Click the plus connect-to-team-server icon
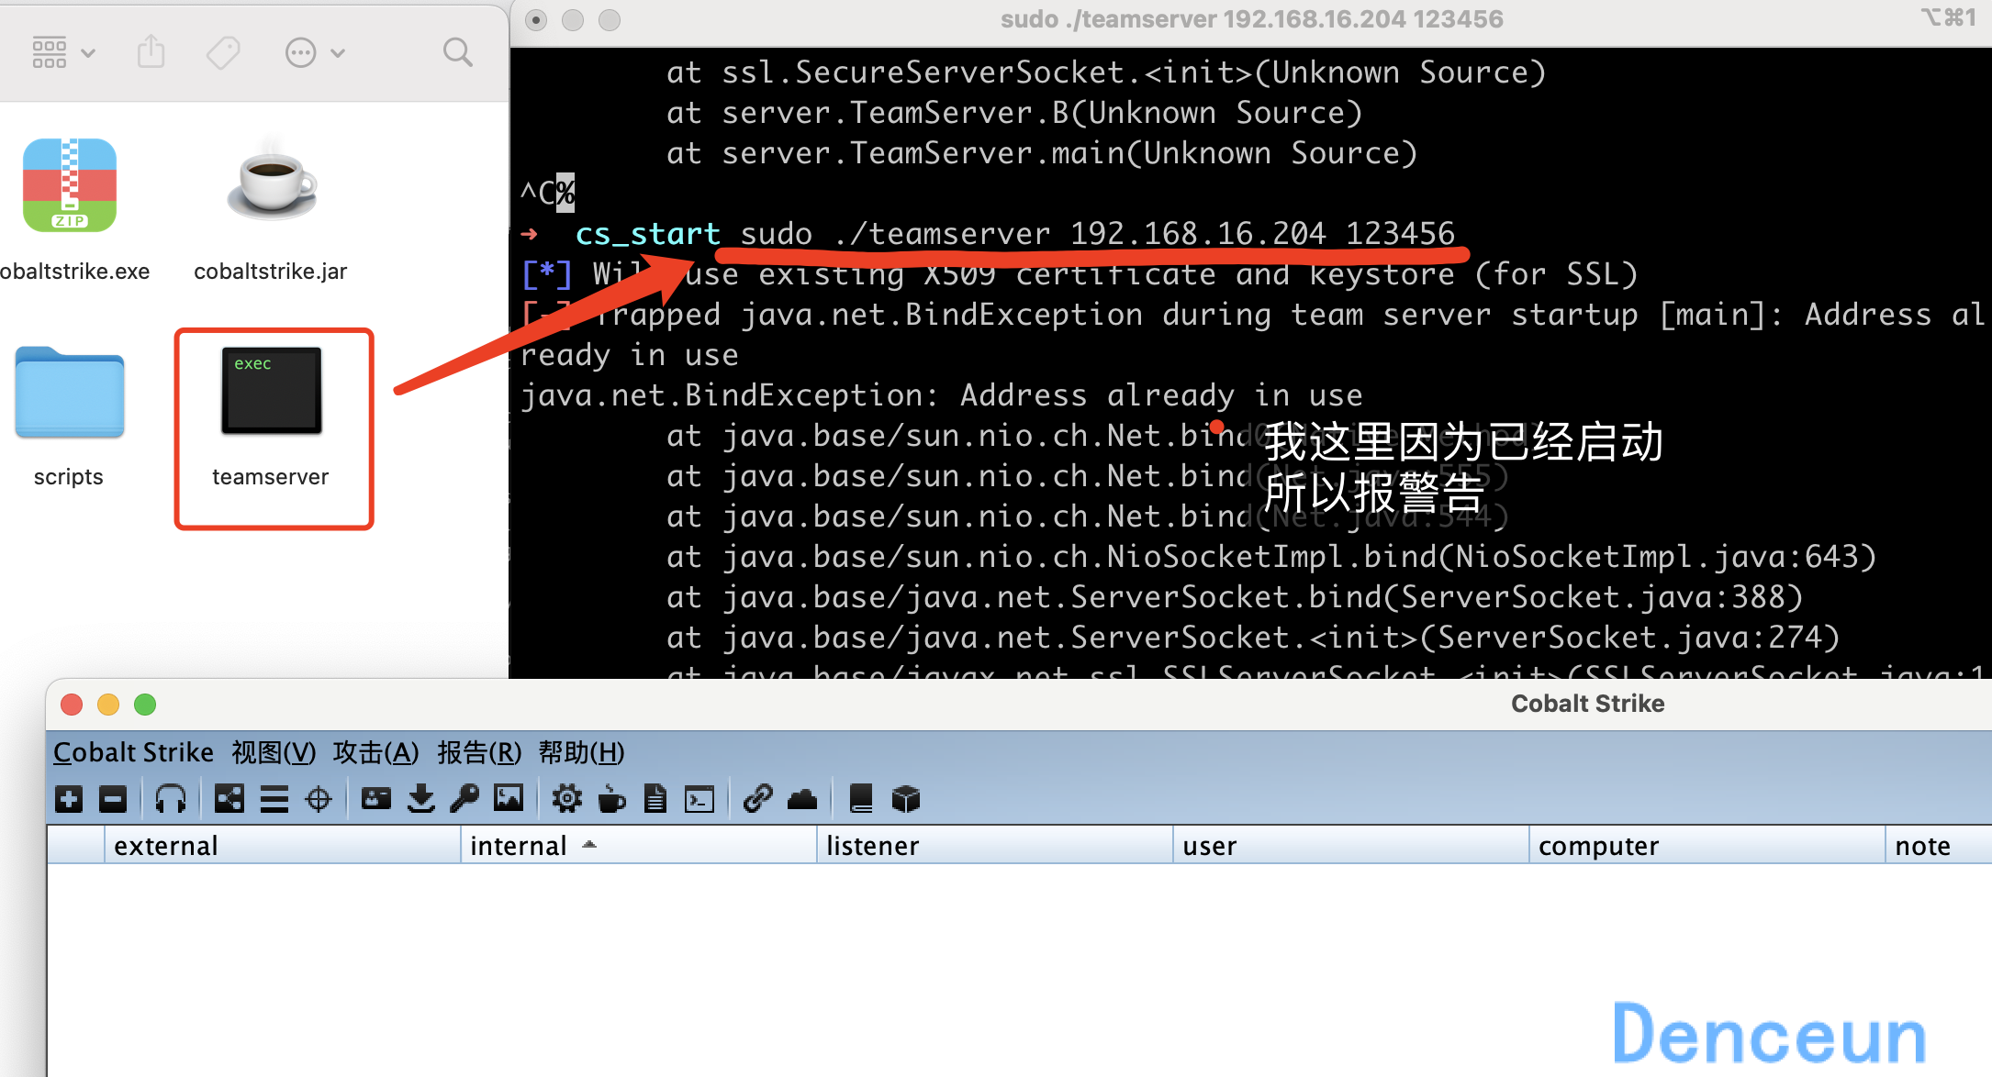 point(69,800)
